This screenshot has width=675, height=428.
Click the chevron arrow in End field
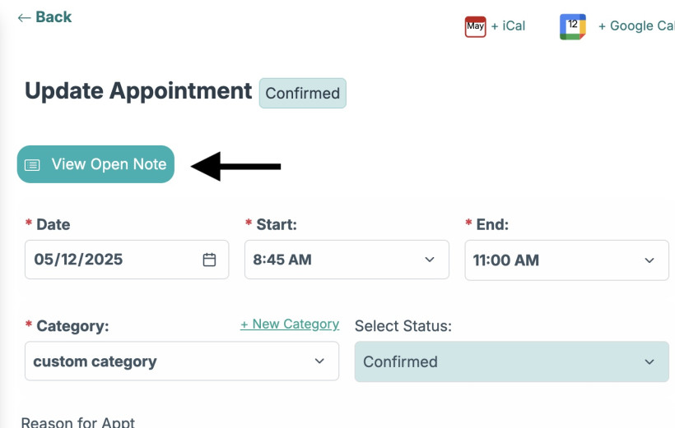649,260
